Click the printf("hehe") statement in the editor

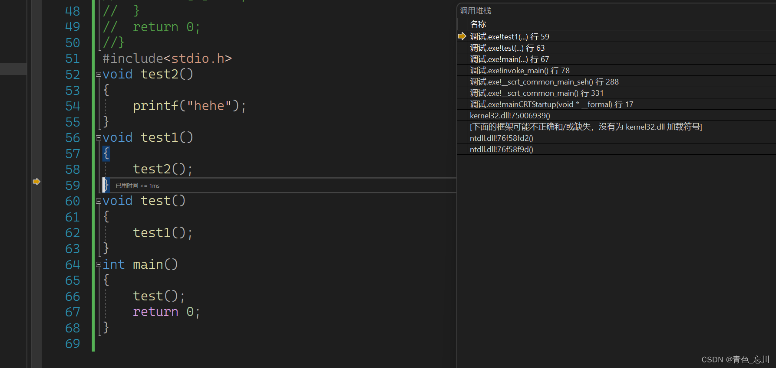click(x=189, y=106)
